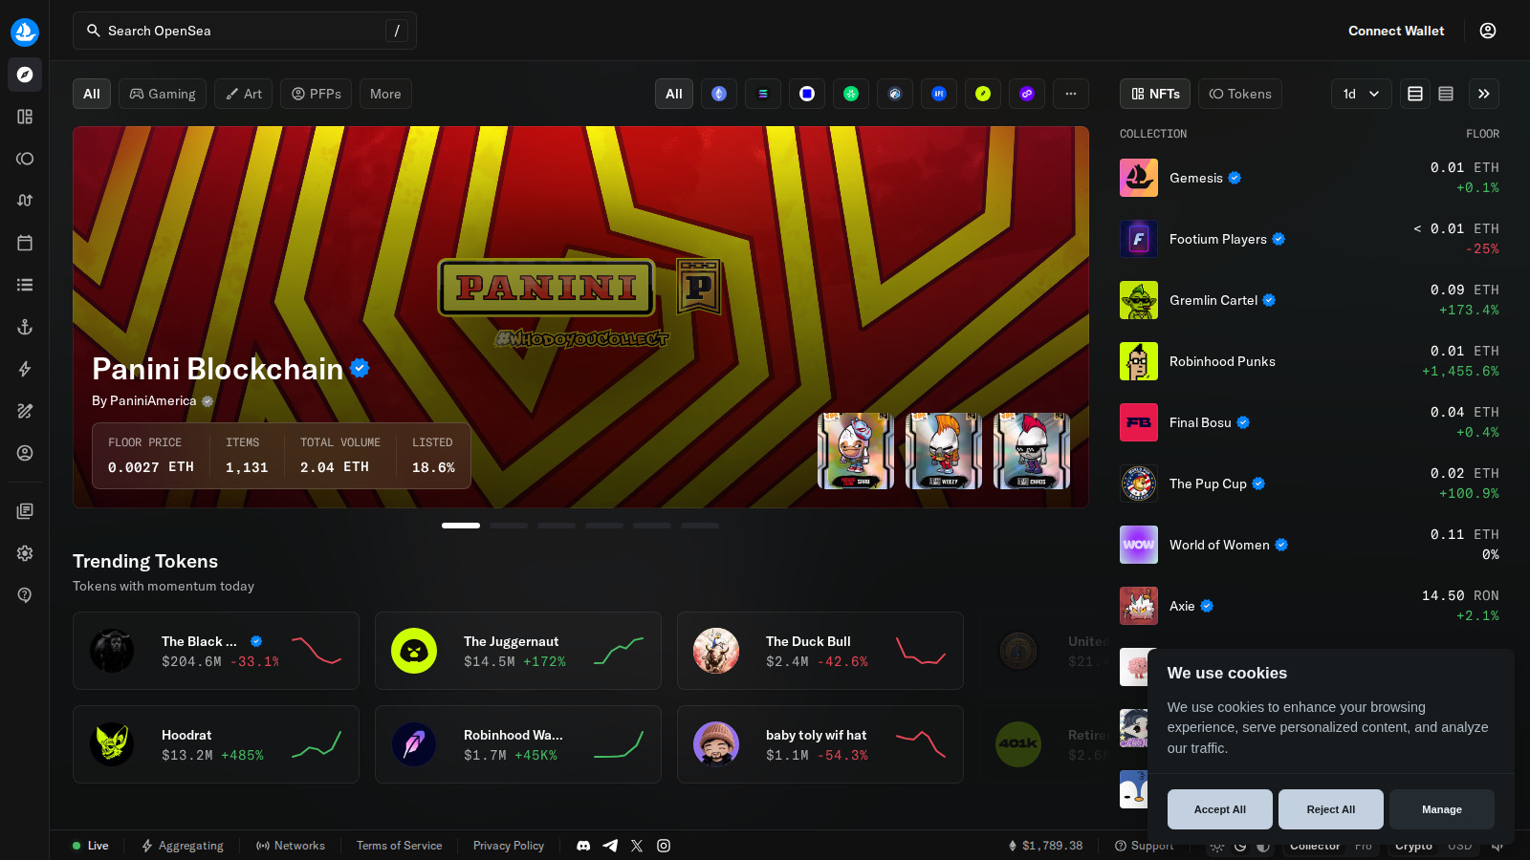
Task: Open the Collections grid icon in sidebar
Action: pyautogui.click(x=25, y=117)
